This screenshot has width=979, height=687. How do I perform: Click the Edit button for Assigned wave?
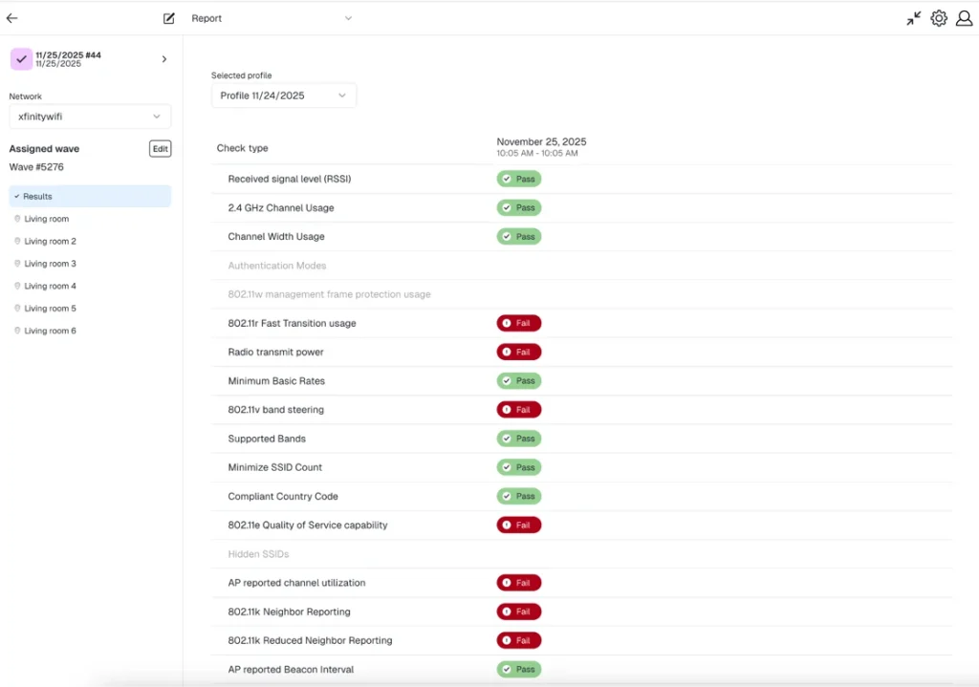(160, 149)
